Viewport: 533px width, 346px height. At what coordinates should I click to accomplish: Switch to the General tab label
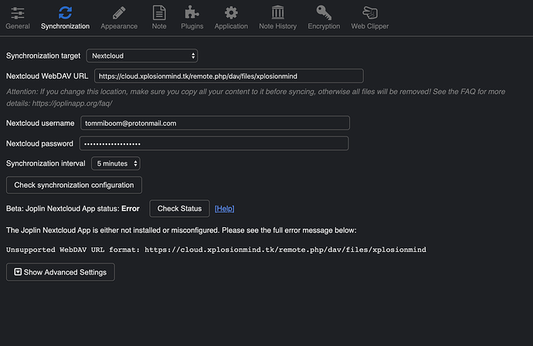pos(18,26)
